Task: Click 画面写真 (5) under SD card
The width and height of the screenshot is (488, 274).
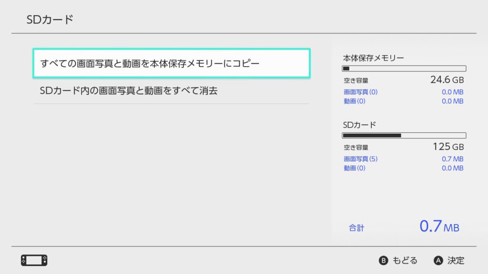Action: click(360, 159)
